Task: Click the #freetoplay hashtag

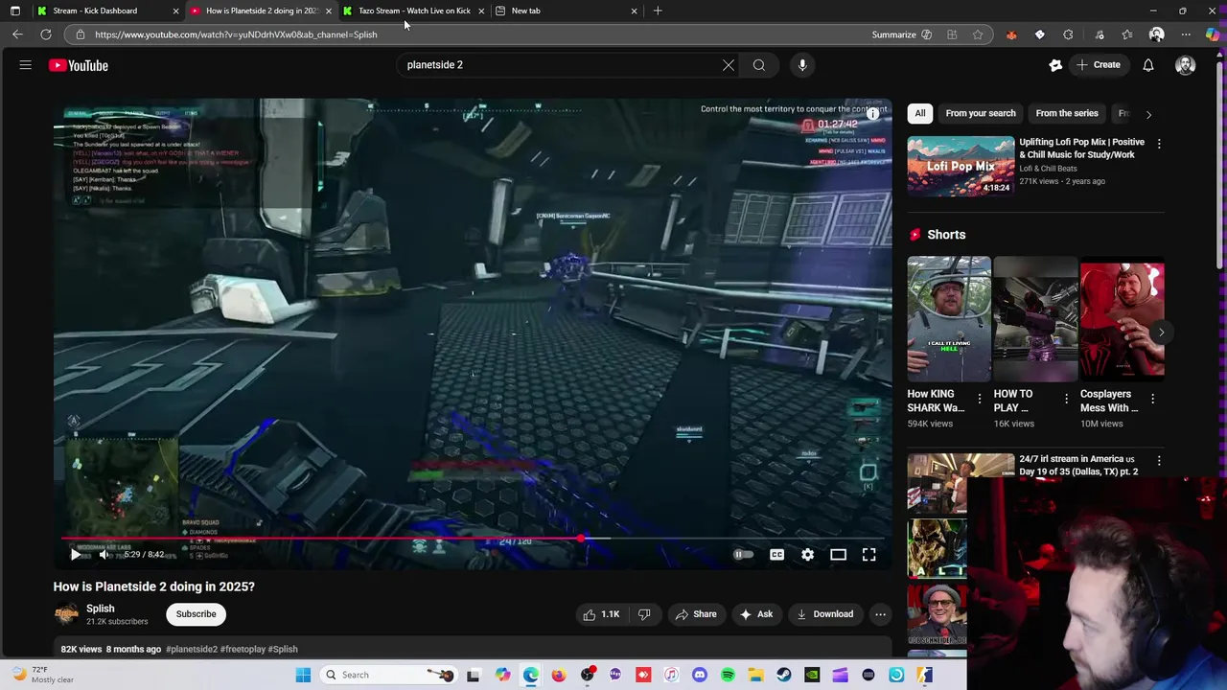Action: [x=243, y=649]
